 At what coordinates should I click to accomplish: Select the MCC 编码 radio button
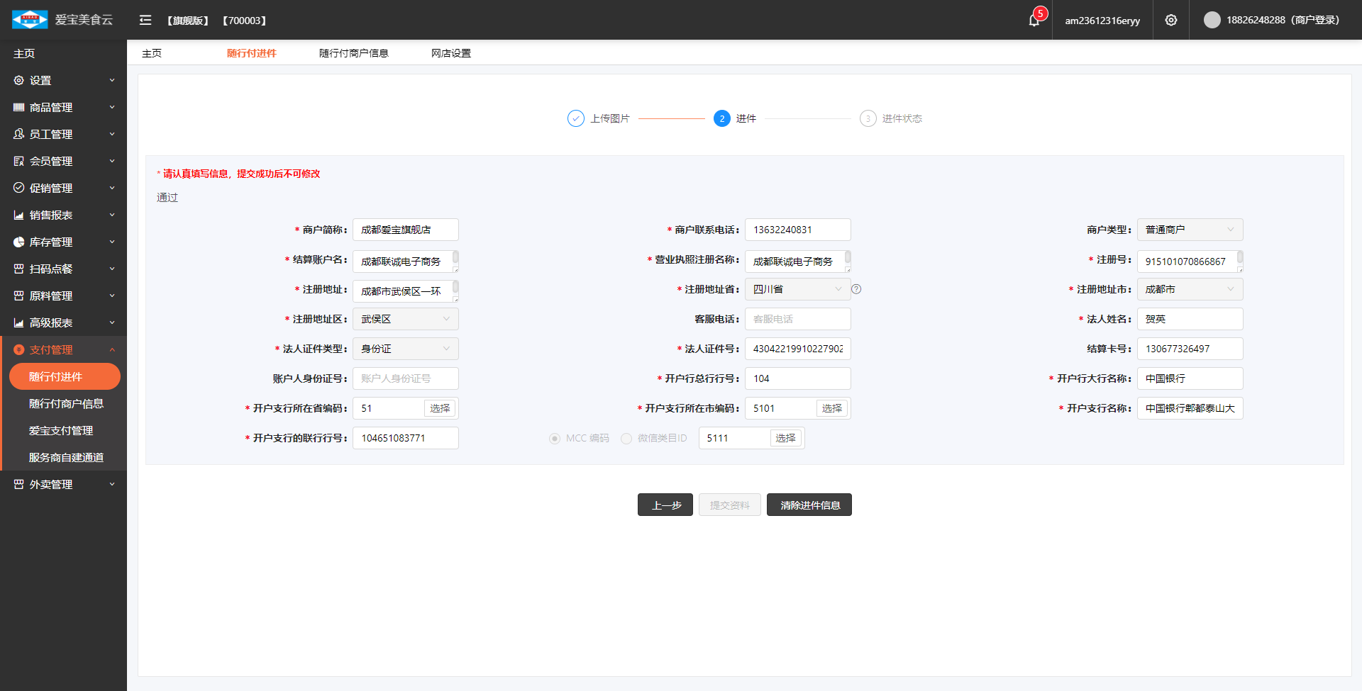pos(555,439)
